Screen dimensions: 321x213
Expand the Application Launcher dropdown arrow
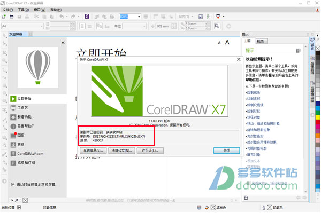[x=223, y=17]
